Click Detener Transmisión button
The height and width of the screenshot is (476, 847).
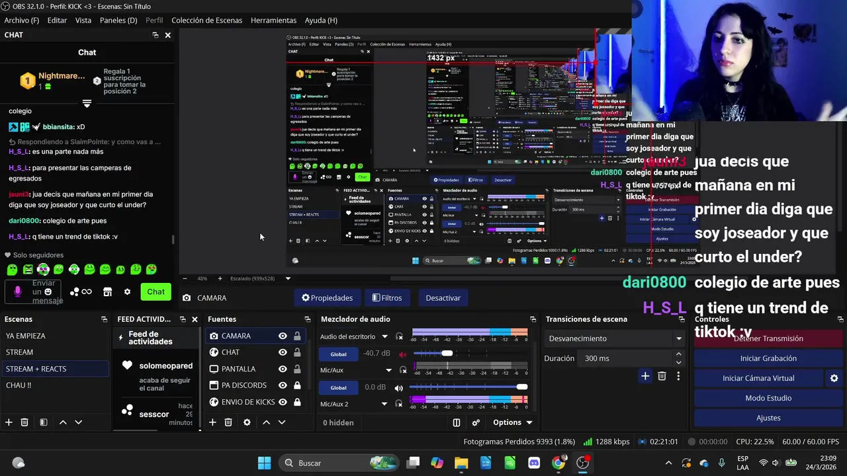click(x=768, y=338)
